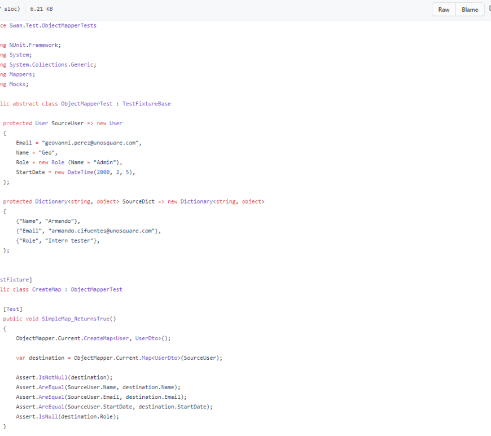Click the Mocks using directive
491x436 pixels.
(x=18, y=84)
